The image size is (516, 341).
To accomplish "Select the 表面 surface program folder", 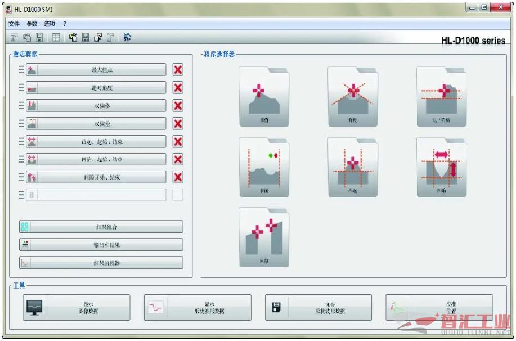I will click(x=264, y=167).
